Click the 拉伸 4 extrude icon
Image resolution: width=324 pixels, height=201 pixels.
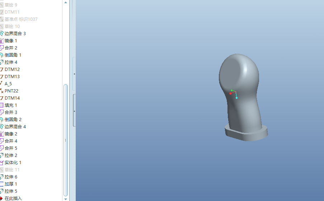pos(2,62)
